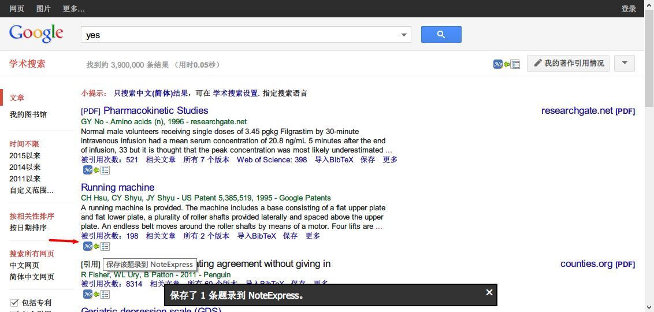Open 我的图书馆 in the sidebar
Screen dimensions: 654x312
coord(28,114)
